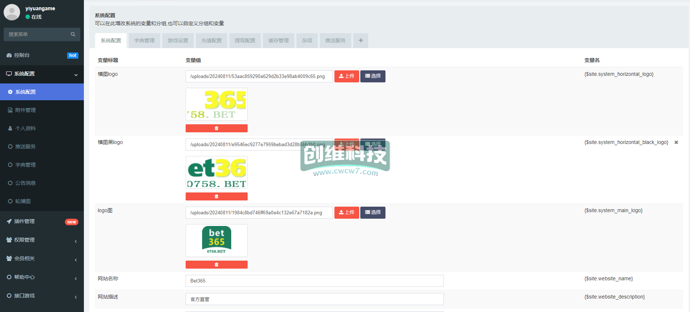Click the 横图黑logo file path field
The width and height of the screenshot is (690, 312).
pyautogui.click(x=259, y=144)
